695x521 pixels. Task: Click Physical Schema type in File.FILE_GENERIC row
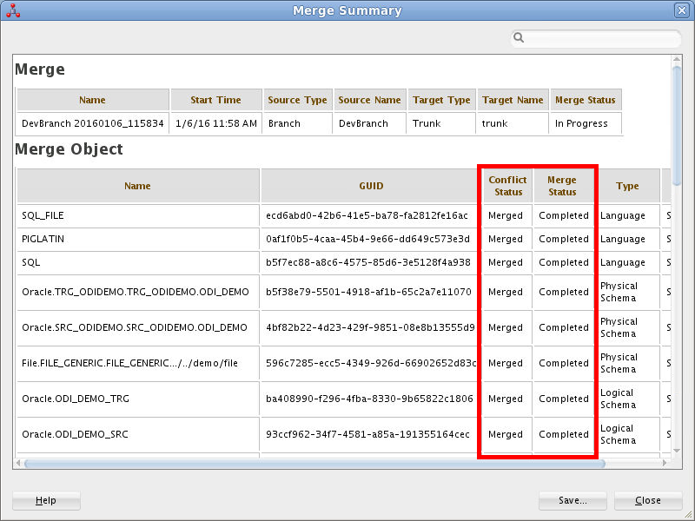coord(627,363)
